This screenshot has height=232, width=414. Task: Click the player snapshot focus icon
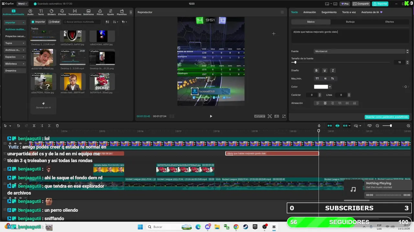[270, 116]
